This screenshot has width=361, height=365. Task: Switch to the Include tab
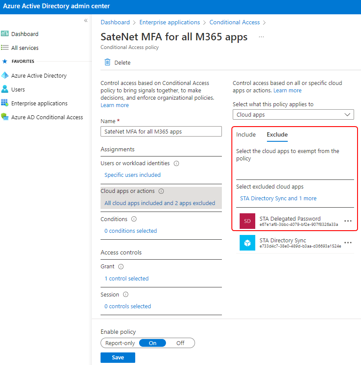pyautogui.click(x=246, y=134)
